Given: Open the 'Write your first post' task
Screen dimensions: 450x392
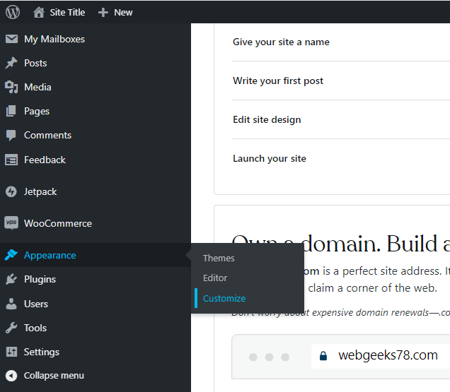Looking at the screenshot, I should 278,81.
